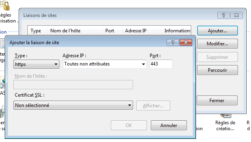Expand the Adresse IP combo box

[x=105, y=64]
